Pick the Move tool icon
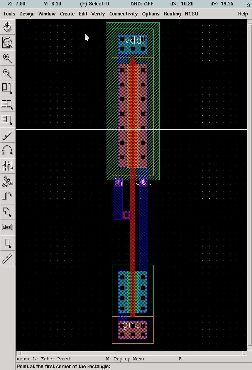 pyautogui.click(x=8, y=120)
